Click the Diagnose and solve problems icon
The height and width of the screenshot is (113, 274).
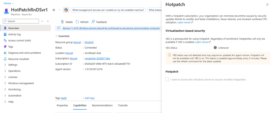click(x=5, y=53)
